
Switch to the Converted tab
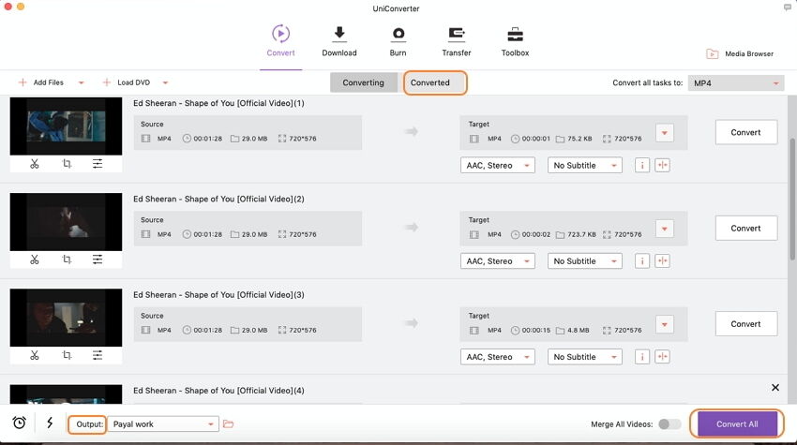click(430, 82)
